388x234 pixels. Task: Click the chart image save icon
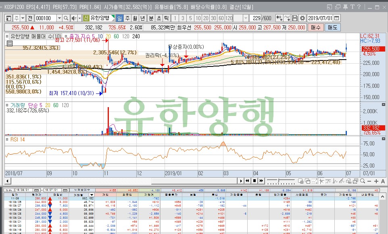[x=356, y=181]
